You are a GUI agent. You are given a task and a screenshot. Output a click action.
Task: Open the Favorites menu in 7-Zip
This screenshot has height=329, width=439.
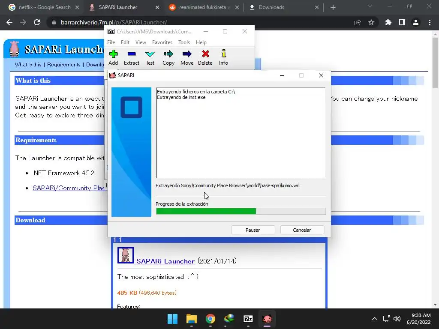(162, 42)
